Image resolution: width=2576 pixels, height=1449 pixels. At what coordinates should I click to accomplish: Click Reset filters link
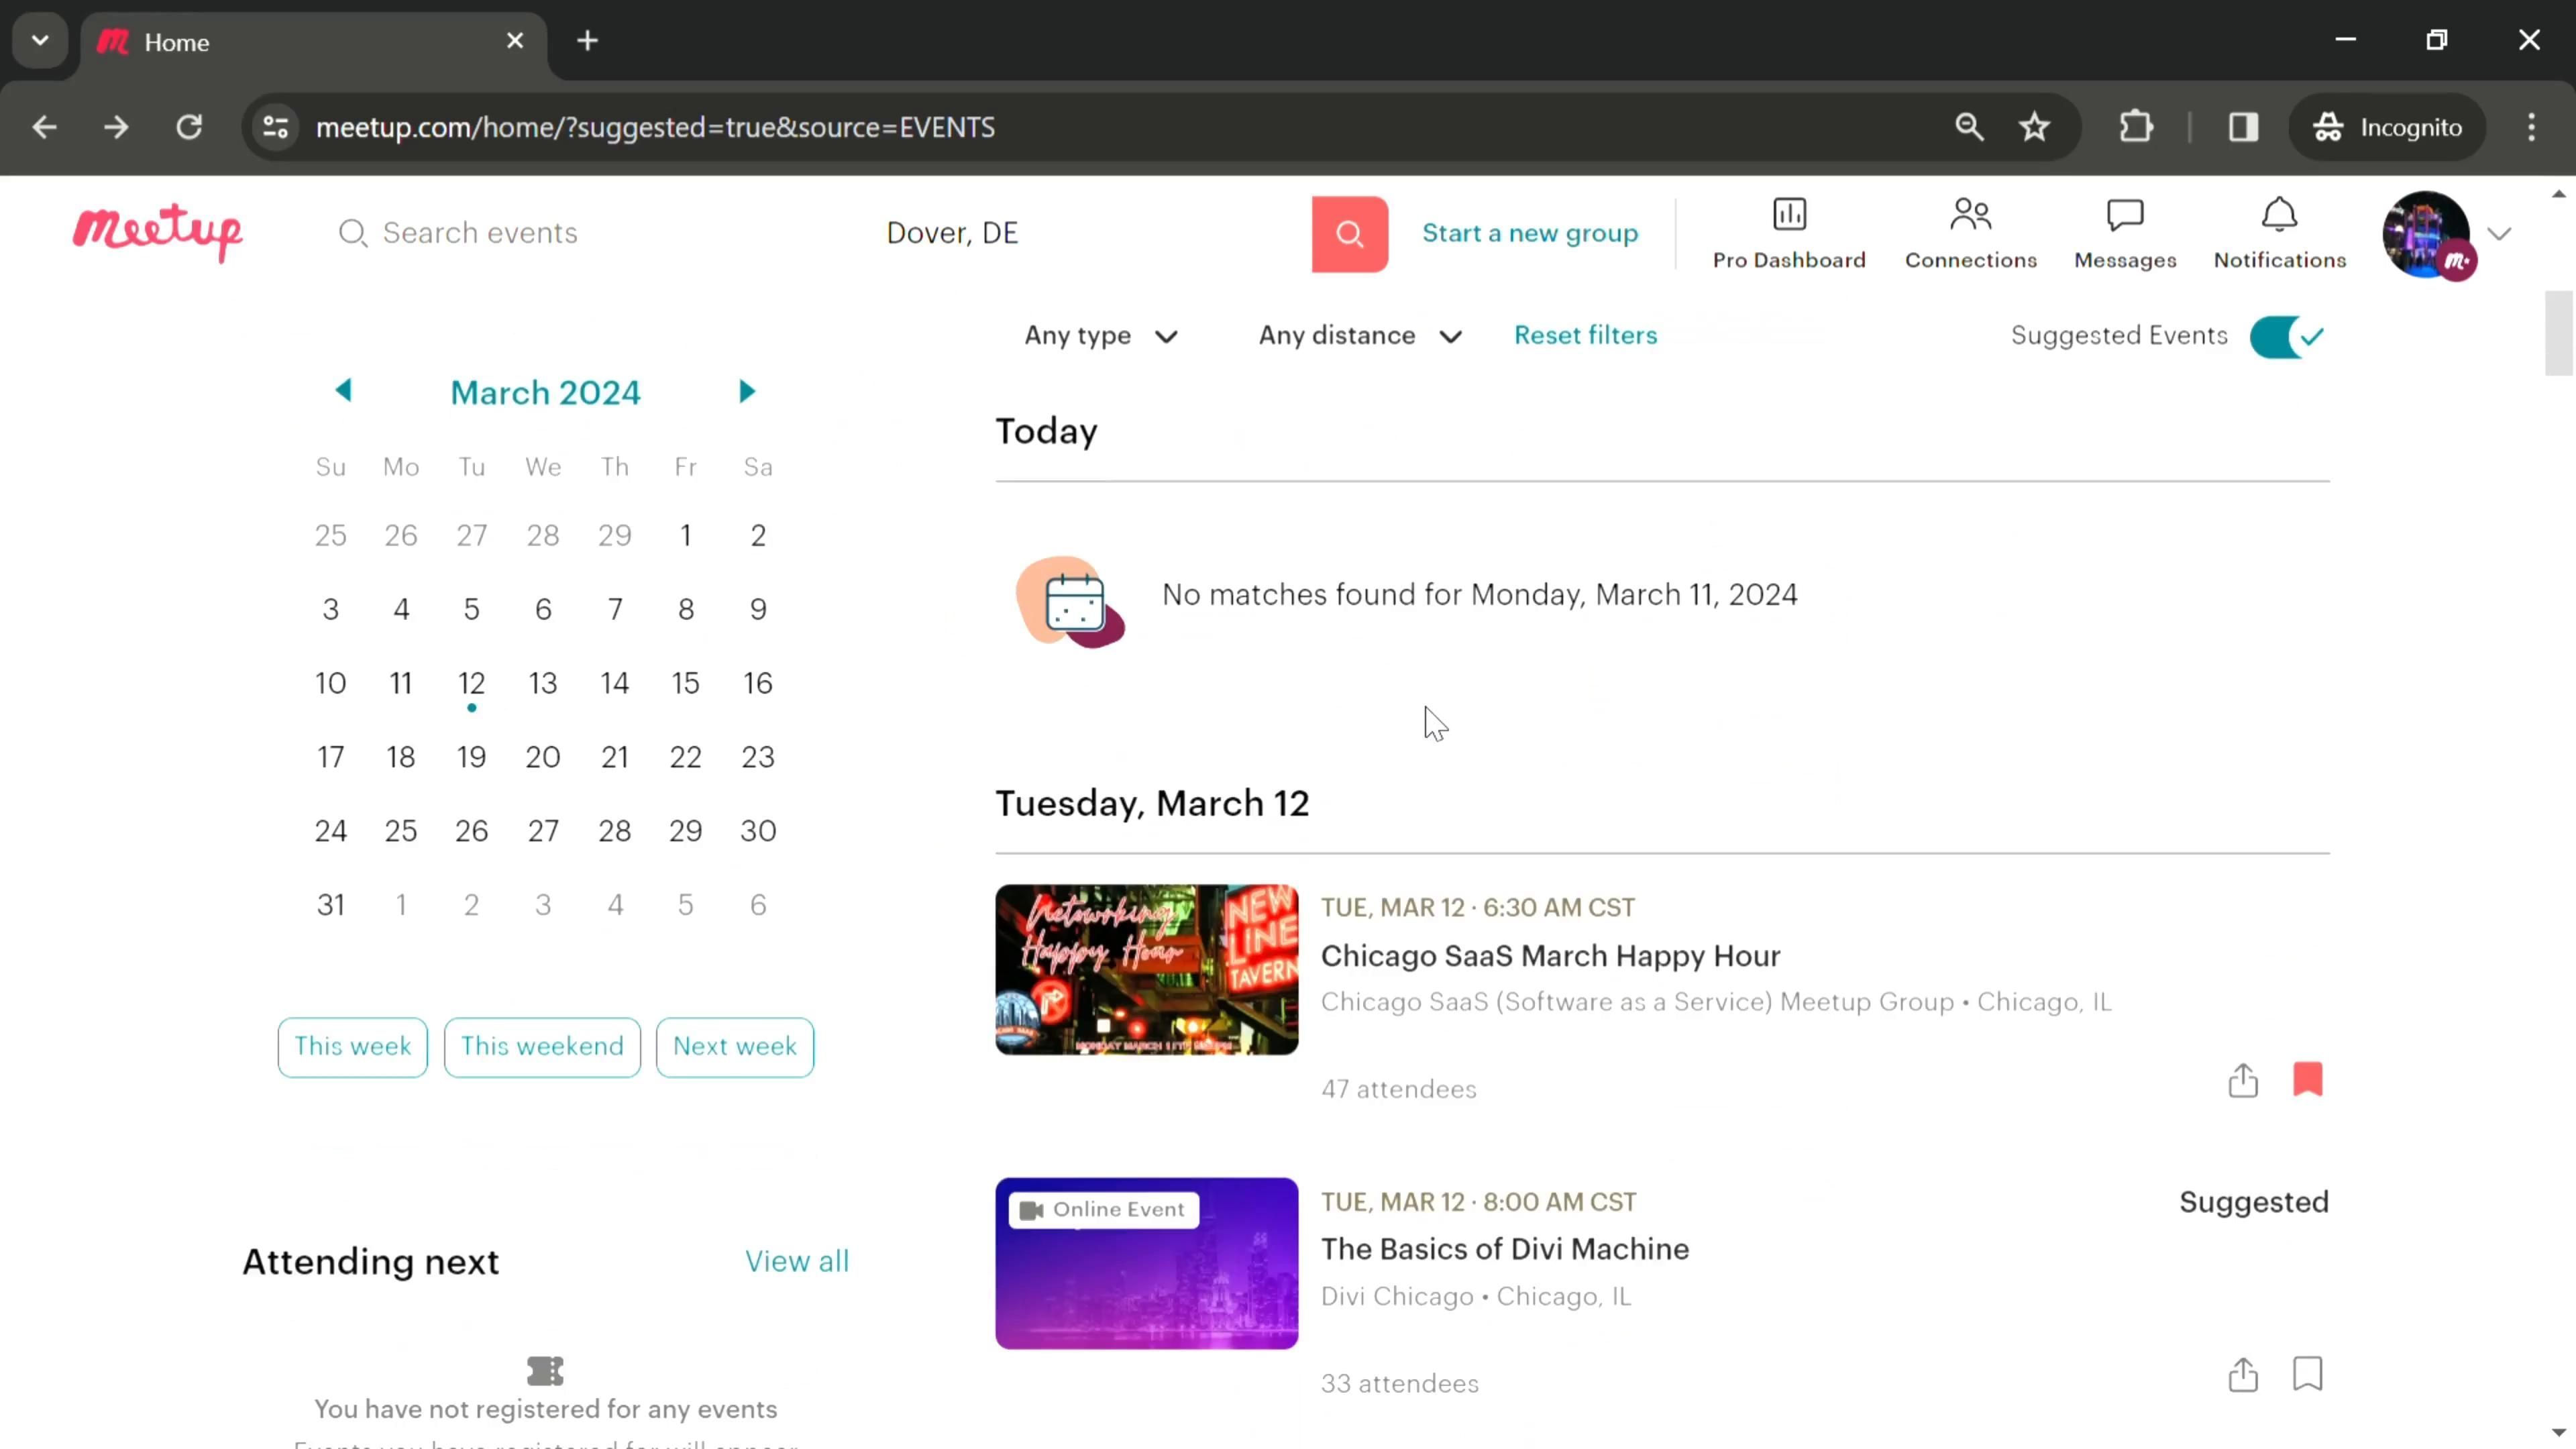click(1585, 335)
